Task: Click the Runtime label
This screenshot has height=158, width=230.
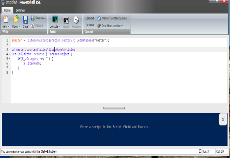Action: [x=76, y=26]
